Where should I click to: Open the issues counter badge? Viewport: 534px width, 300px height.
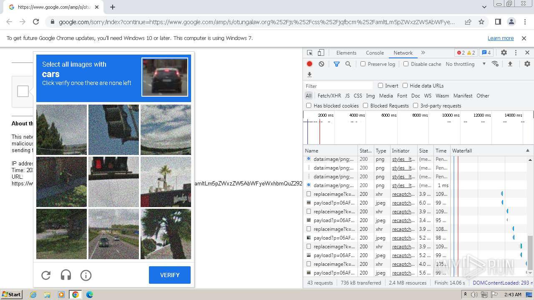486,53
